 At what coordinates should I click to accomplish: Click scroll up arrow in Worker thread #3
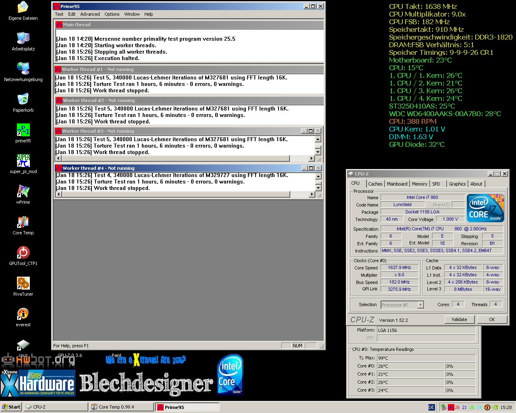tap(318, 139)
